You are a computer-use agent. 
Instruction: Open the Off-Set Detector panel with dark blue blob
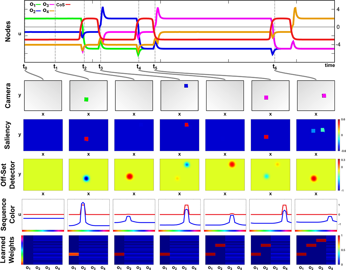88,175
